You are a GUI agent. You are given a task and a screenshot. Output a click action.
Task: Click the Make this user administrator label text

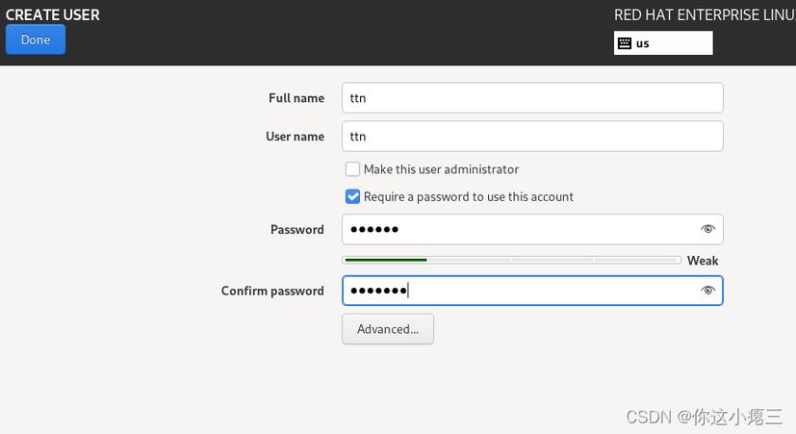(x=441, y=169)
